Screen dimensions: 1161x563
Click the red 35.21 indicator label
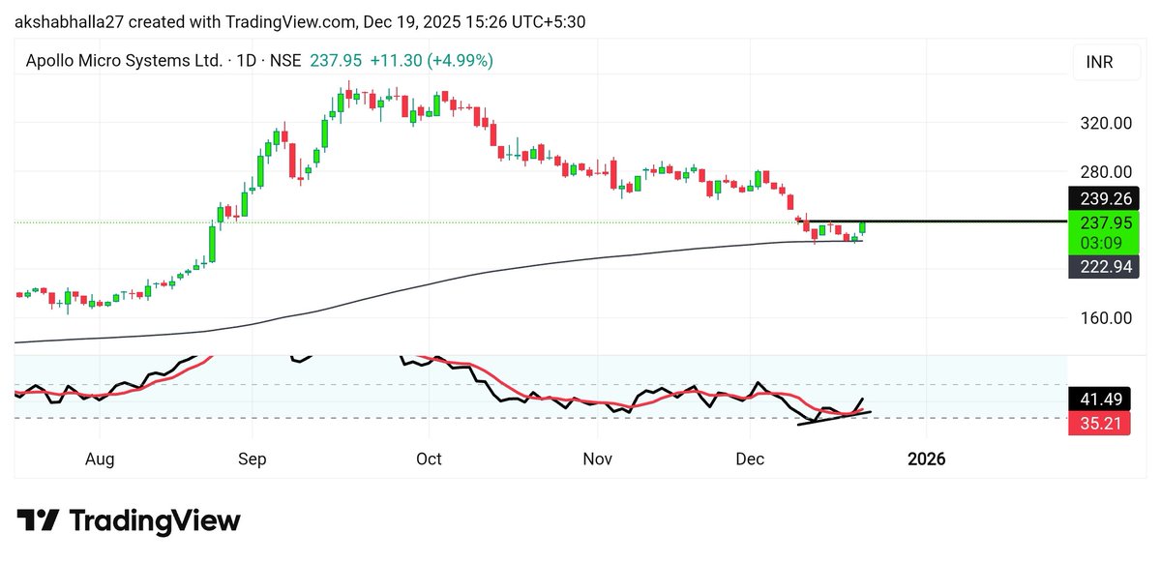pyautogui.click(x=1099, y=423)
